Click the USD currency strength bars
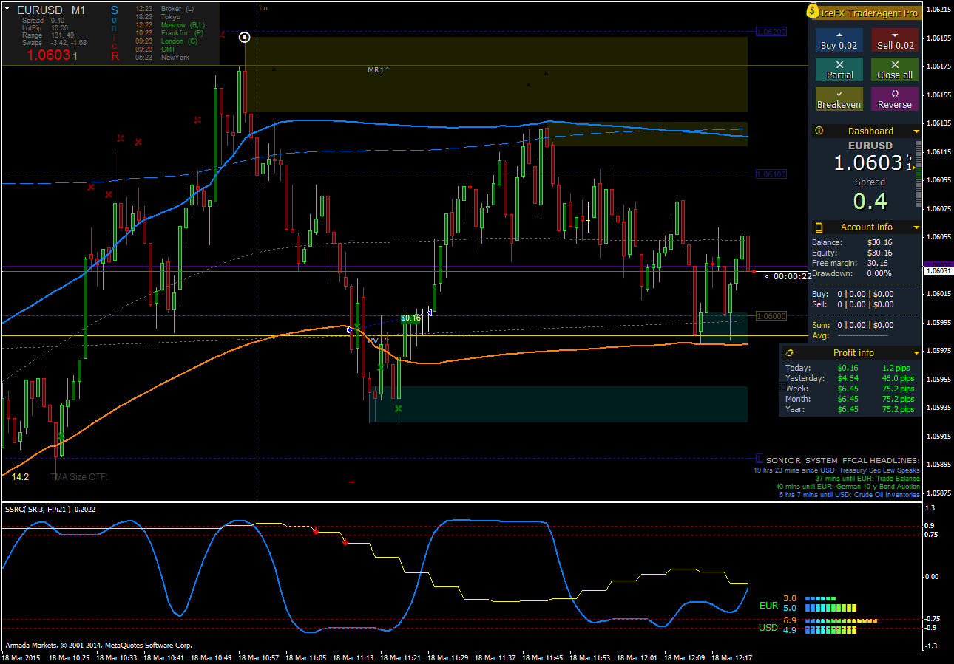The width and height of the screenshot is (954, 664). [840, 625]
